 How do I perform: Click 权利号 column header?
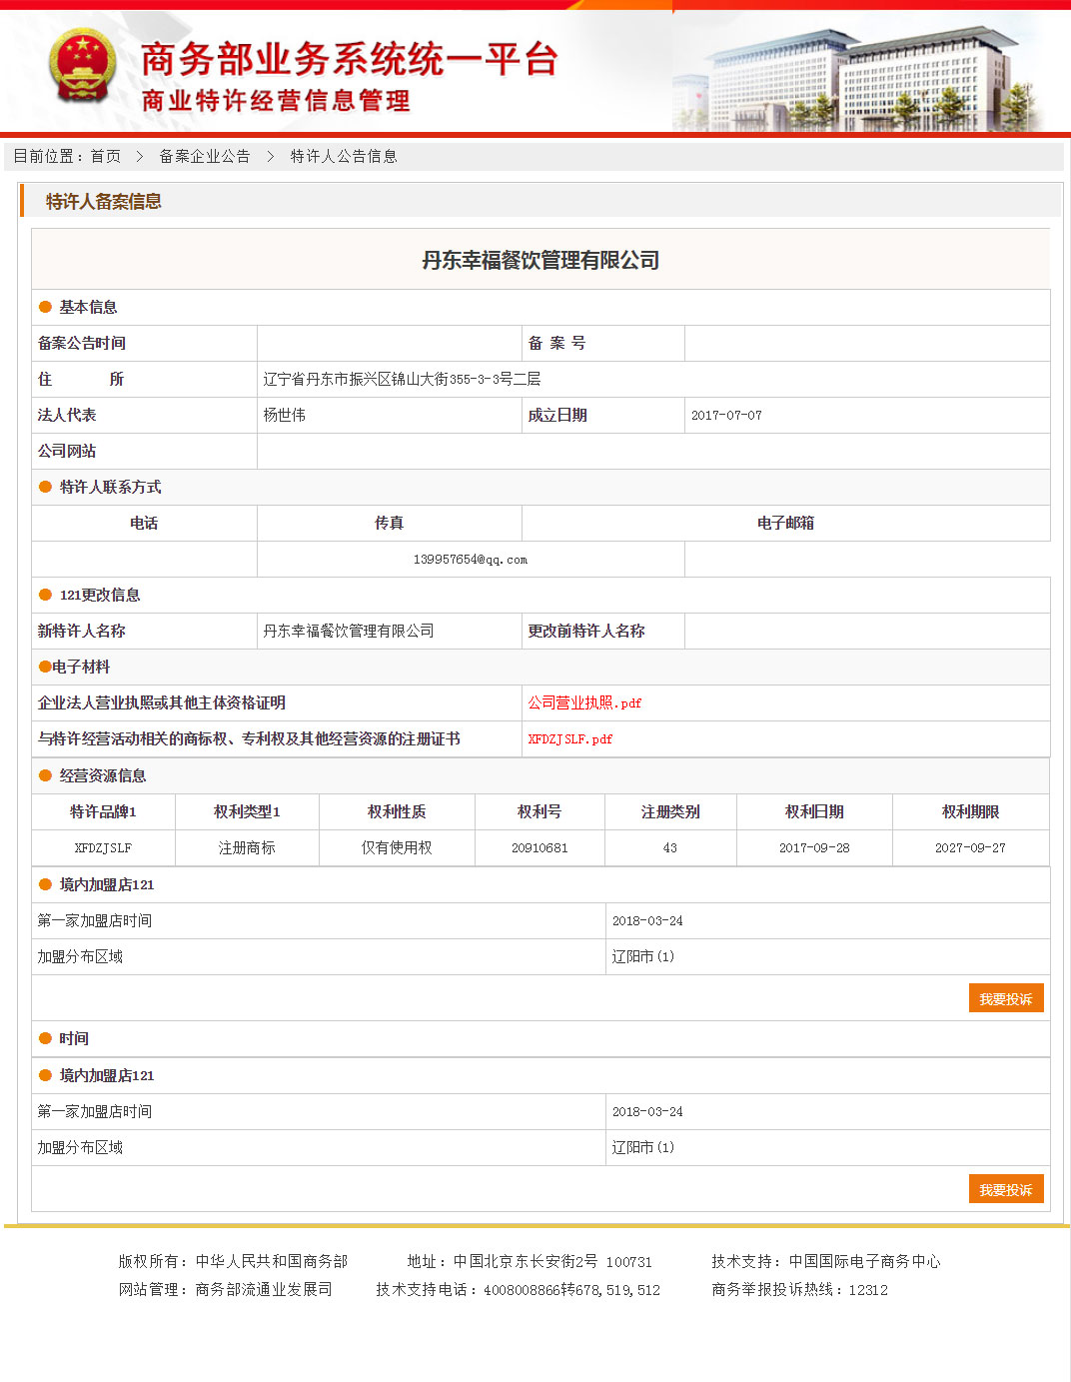(539, 811)
